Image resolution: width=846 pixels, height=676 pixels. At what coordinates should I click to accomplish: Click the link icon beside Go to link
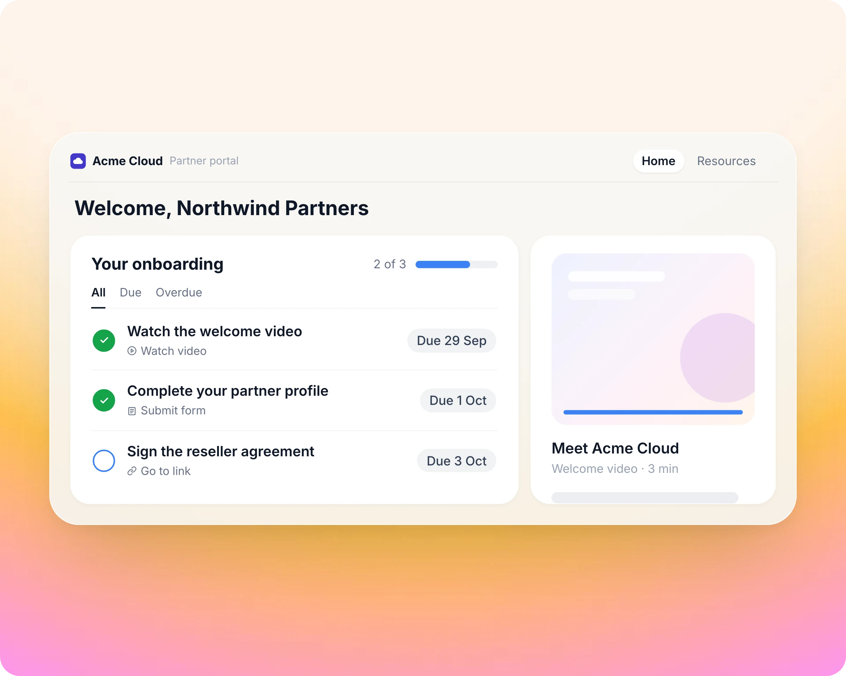point(132,471)
